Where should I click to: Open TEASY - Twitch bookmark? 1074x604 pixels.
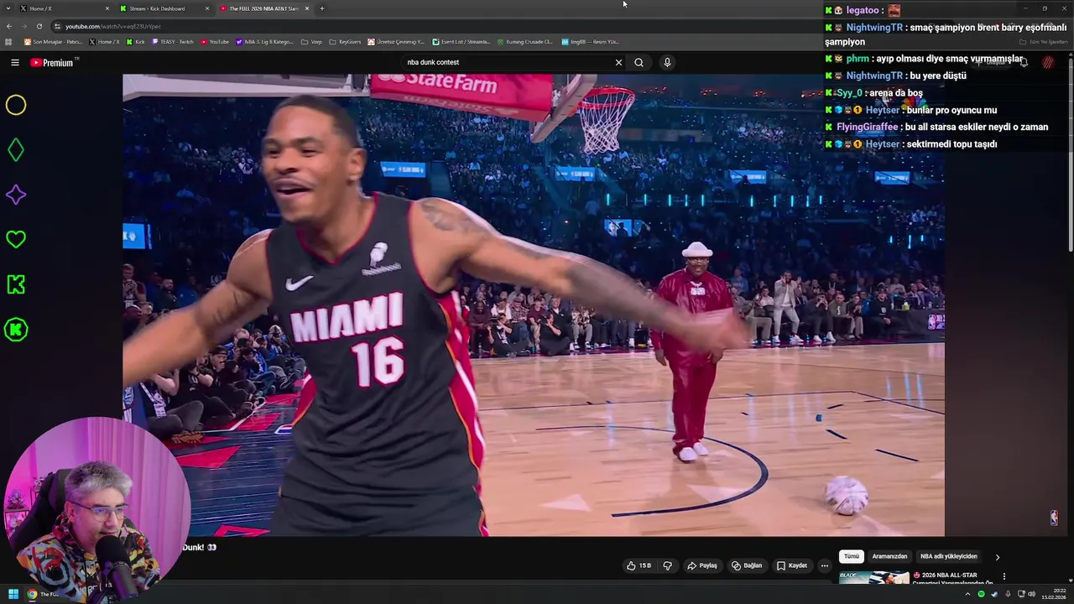click(x=173, y=41)
